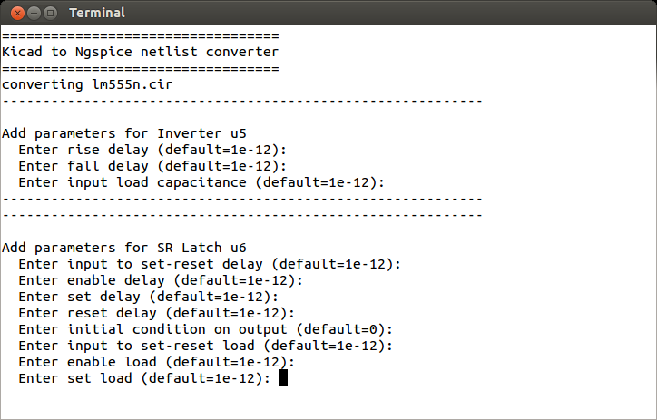Click the Terminal title text
Screen dimensions: 657x420
(x=97, y=13)
